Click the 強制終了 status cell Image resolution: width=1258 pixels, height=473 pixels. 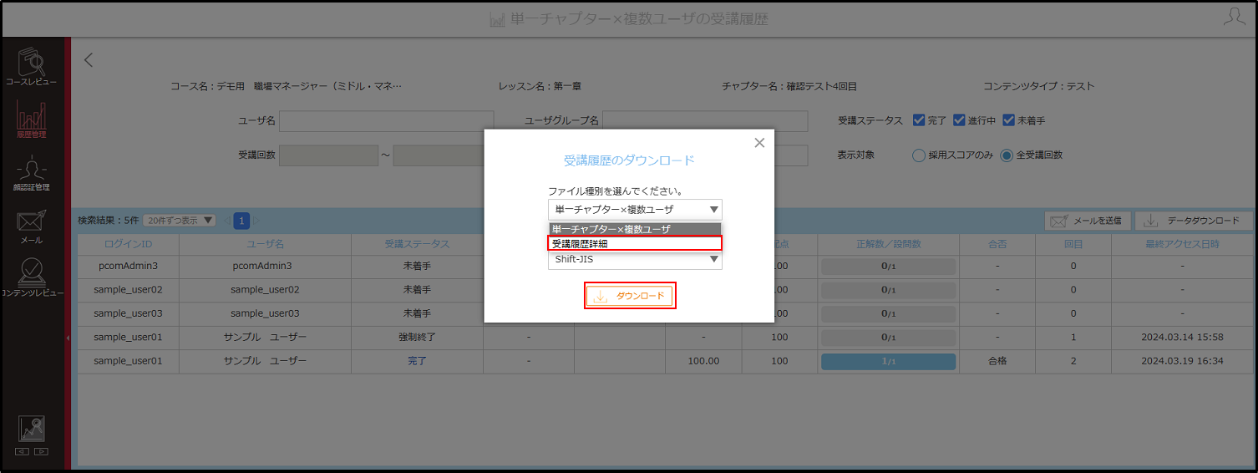point(417,338)
